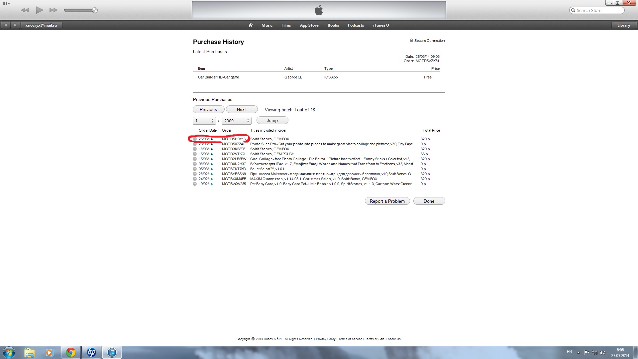Click the Jump button
This screenshot has height=359, width=638.
272,120
